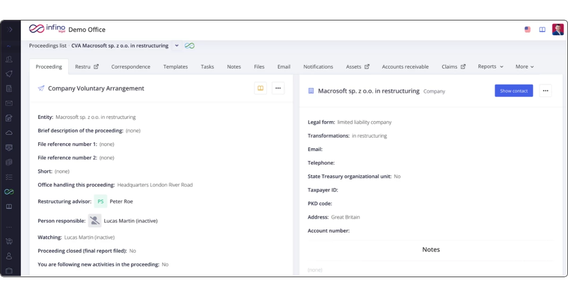
Task: Open the three-dot menu for Company Voluntary Arrangement
Action: point(278,88)
